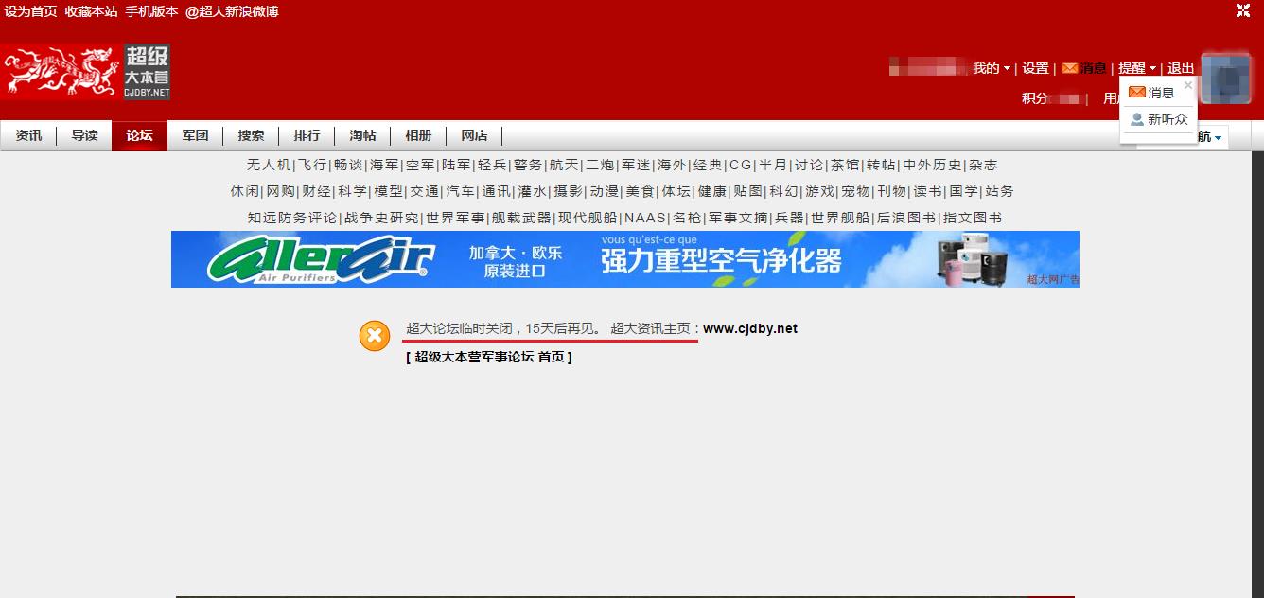The image size is (1264, 598).
Task: Expand the 提醒 dropdown
Action: [x=1137, y=68]
